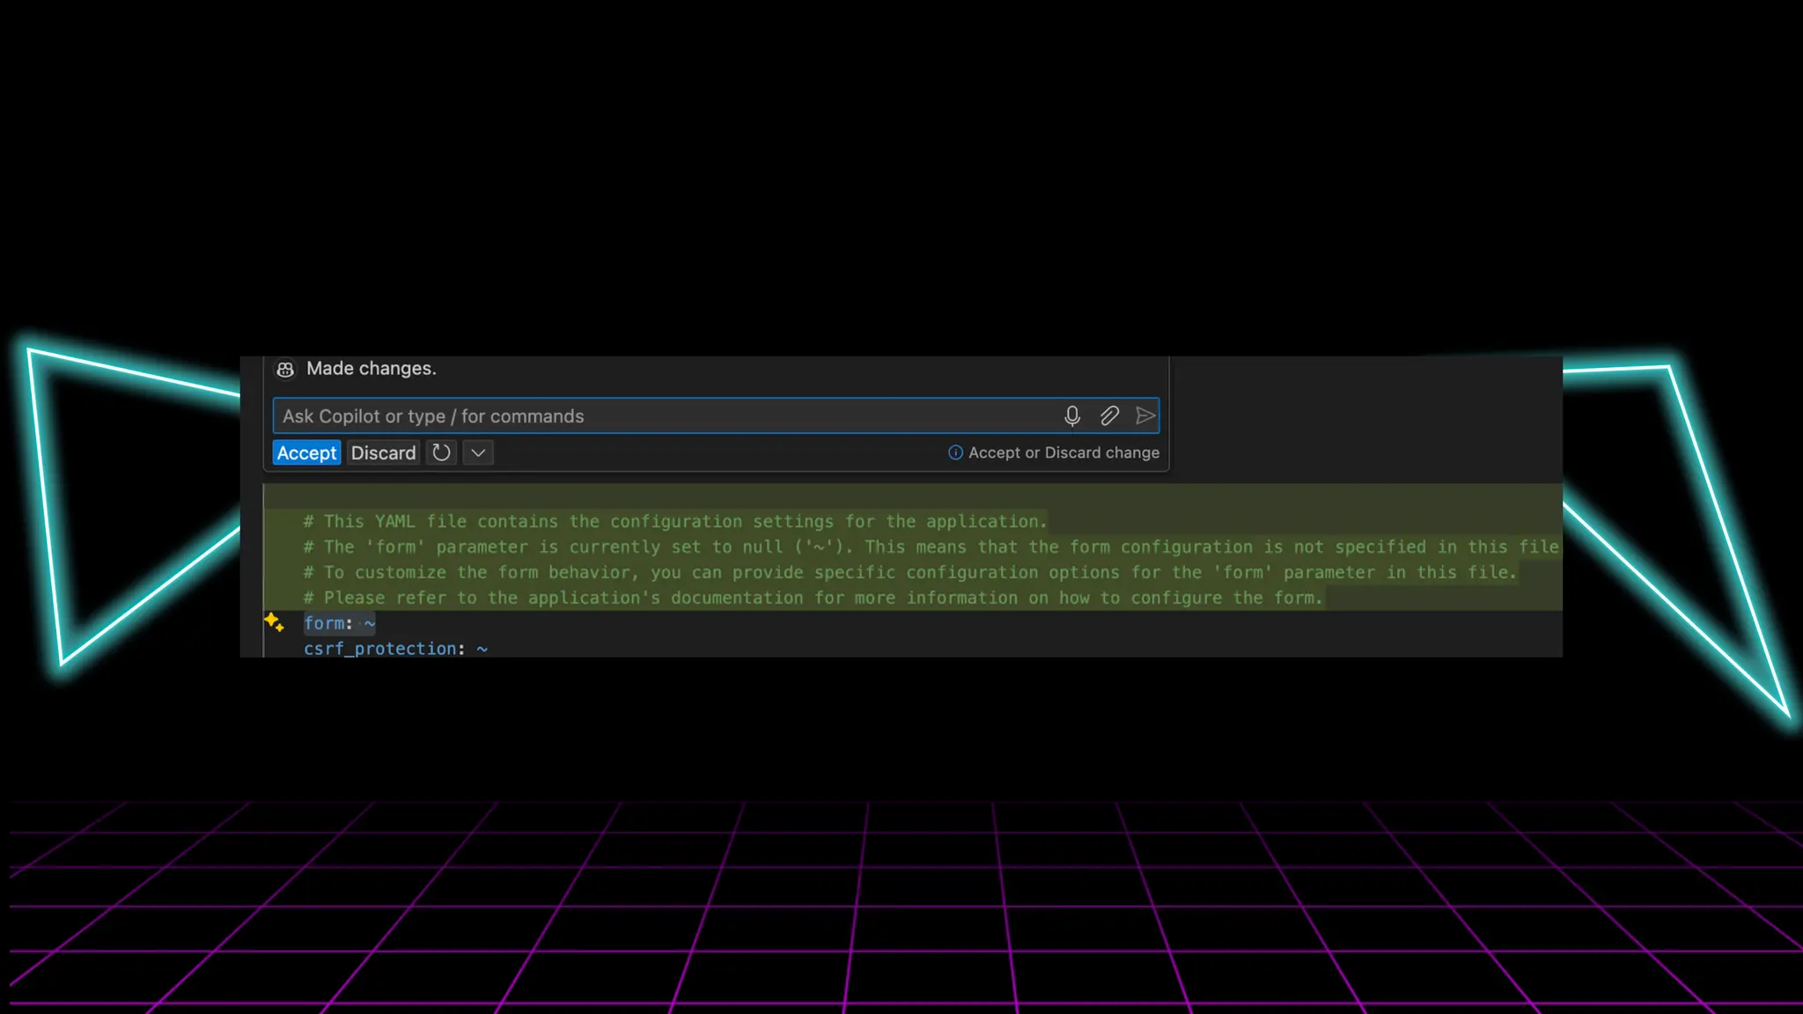The height and width of the screenshot is (1014, 1803).
Task: Click the 'Made changes.' response message
Action: 371,369
